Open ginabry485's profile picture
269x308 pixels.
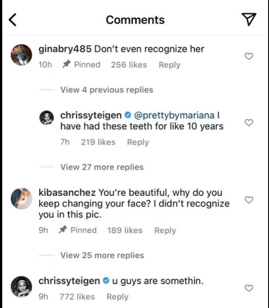pos(21,55)
